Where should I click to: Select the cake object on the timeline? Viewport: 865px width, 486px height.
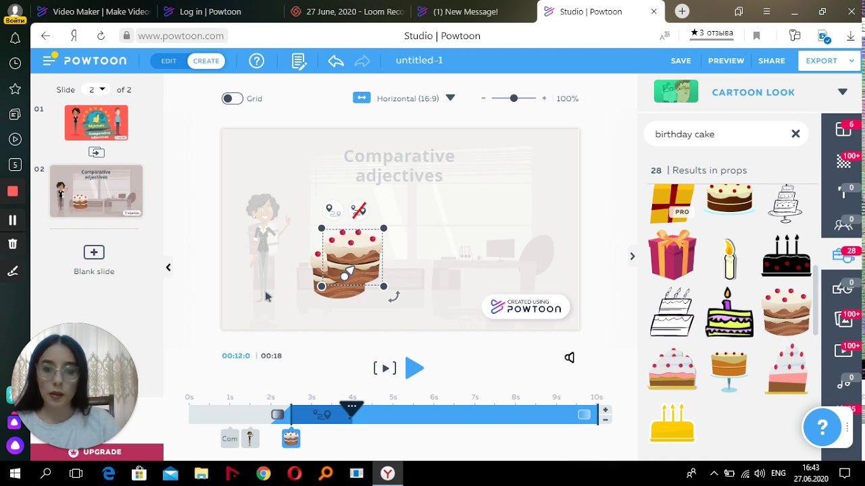tap(291, 438)
